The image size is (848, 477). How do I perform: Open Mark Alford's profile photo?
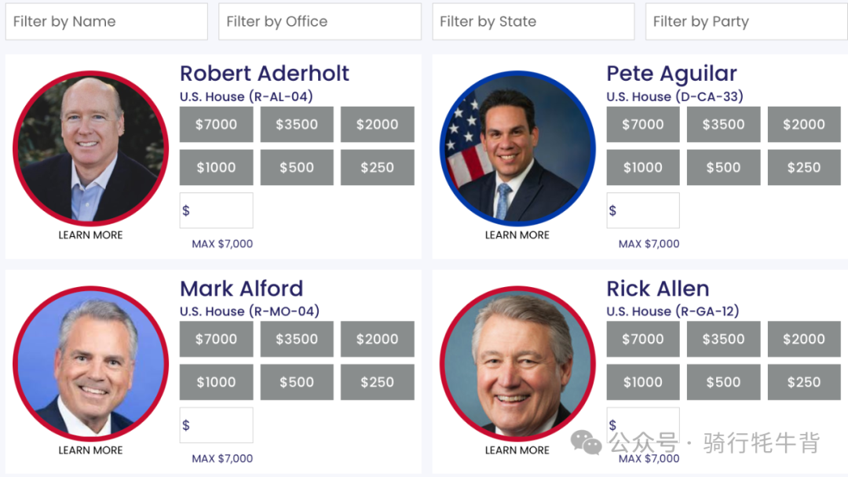point(91,363)
